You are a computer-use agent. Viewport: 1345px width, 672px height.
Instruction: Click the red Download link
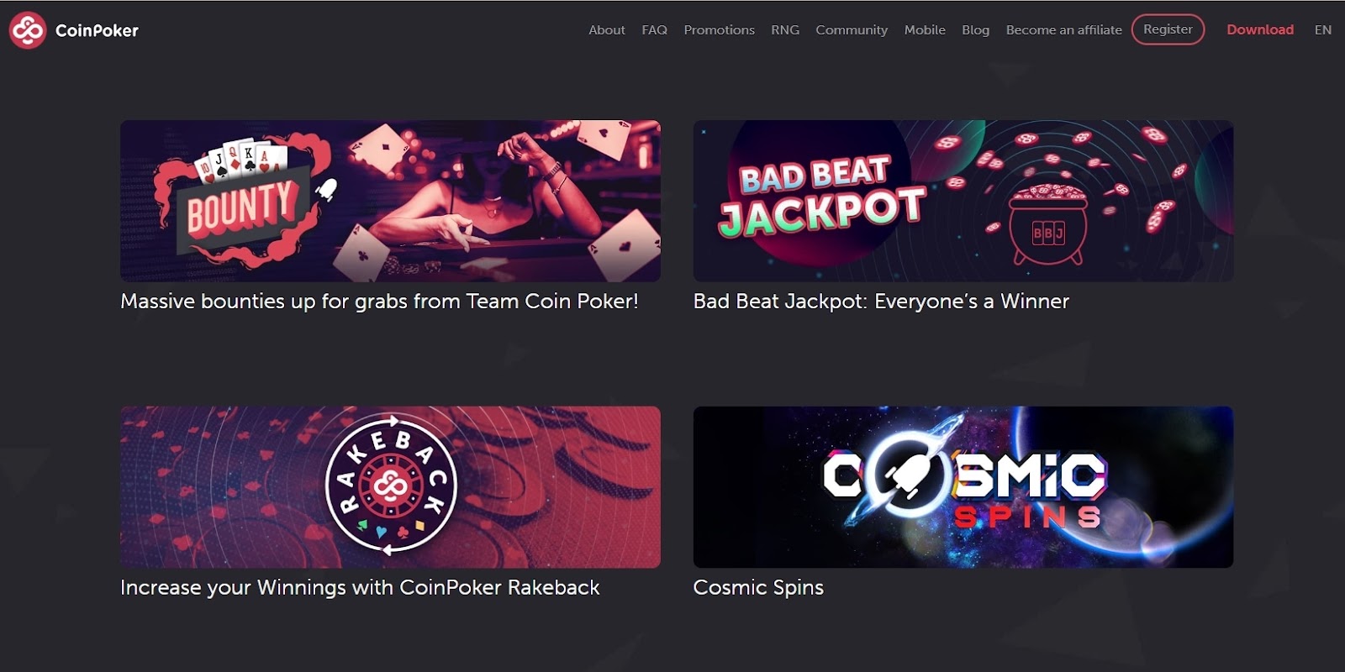click(x=1259, y=29)
